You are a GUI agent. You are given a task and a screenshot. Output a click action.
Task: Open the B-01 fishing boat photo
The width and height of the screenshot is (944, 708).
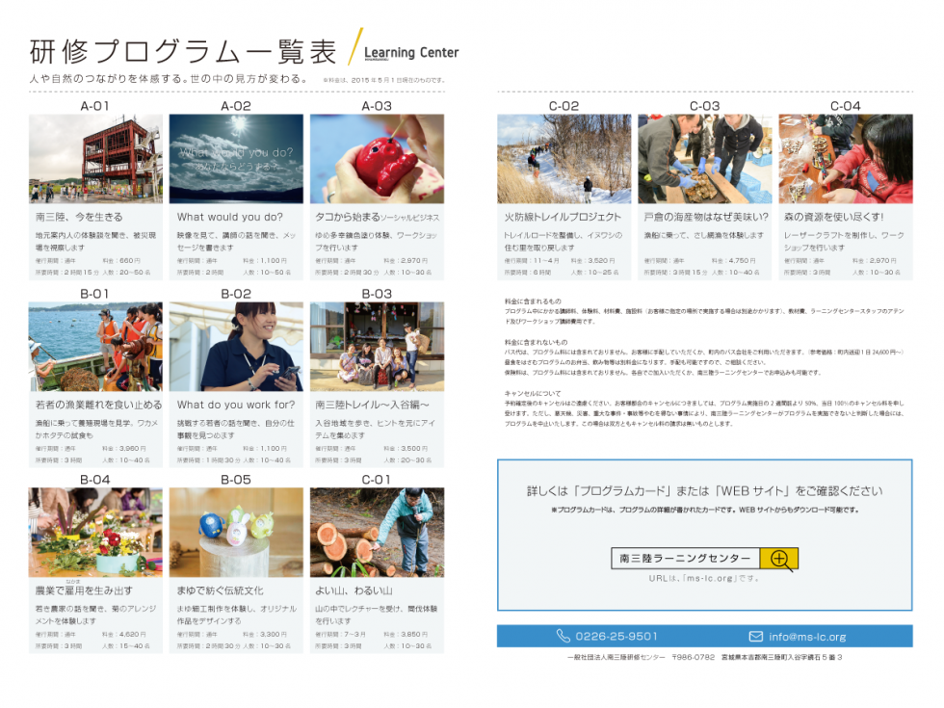[x=95, y=347]
